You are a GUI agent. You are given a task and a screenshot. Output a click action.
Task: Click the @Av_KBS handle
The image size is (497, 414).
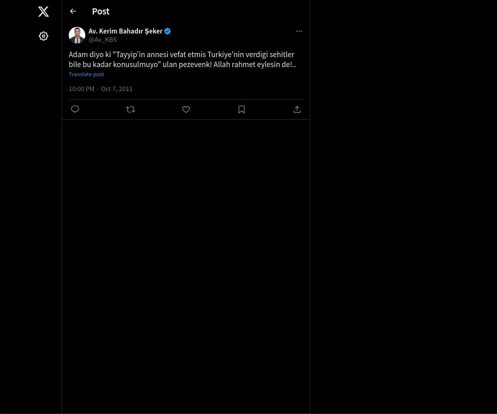(103, 40)
